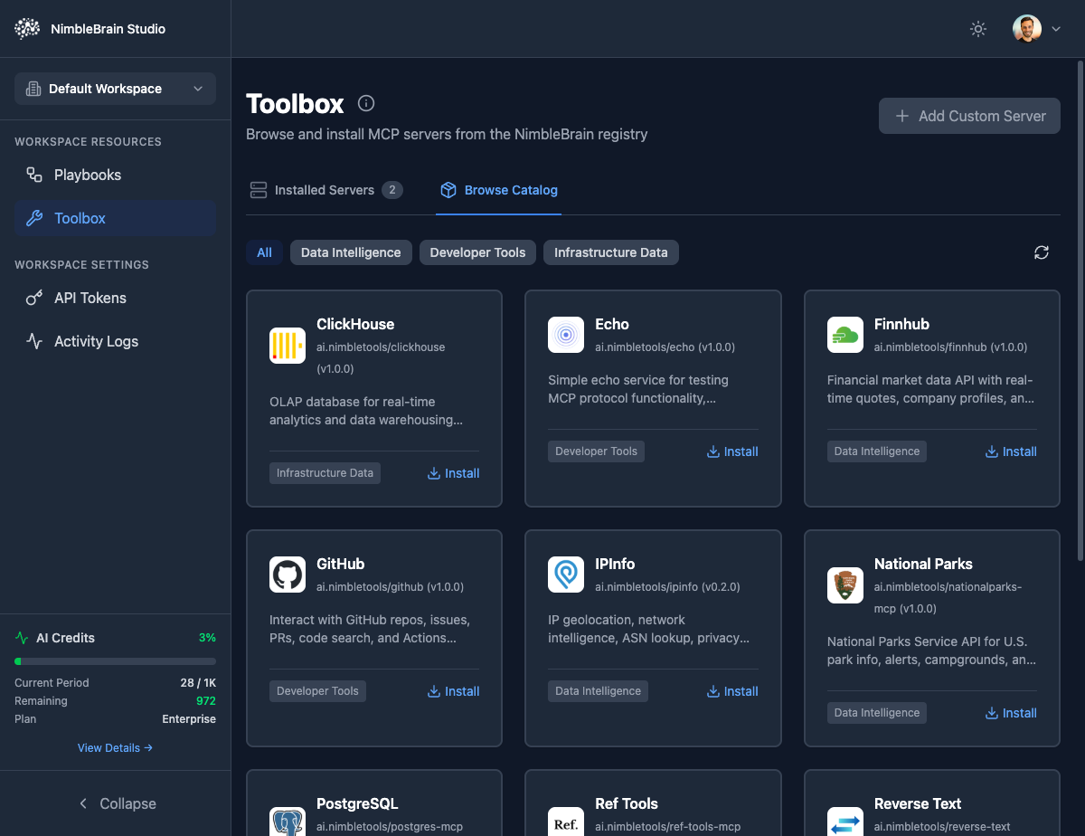1085x836 pixels.
Task: Click the refresh catalog icon
Action: (x=1042, y=252)
